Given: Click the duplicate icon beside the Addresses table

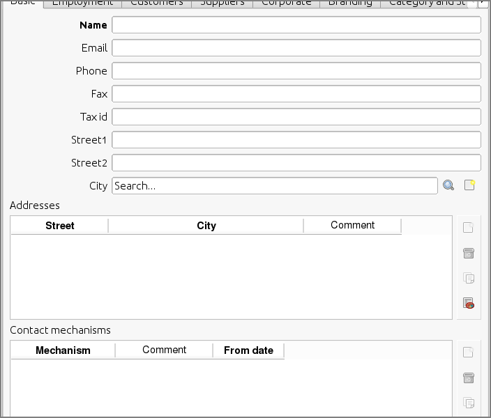Looking at the screenshot, I should pos(469,278).
